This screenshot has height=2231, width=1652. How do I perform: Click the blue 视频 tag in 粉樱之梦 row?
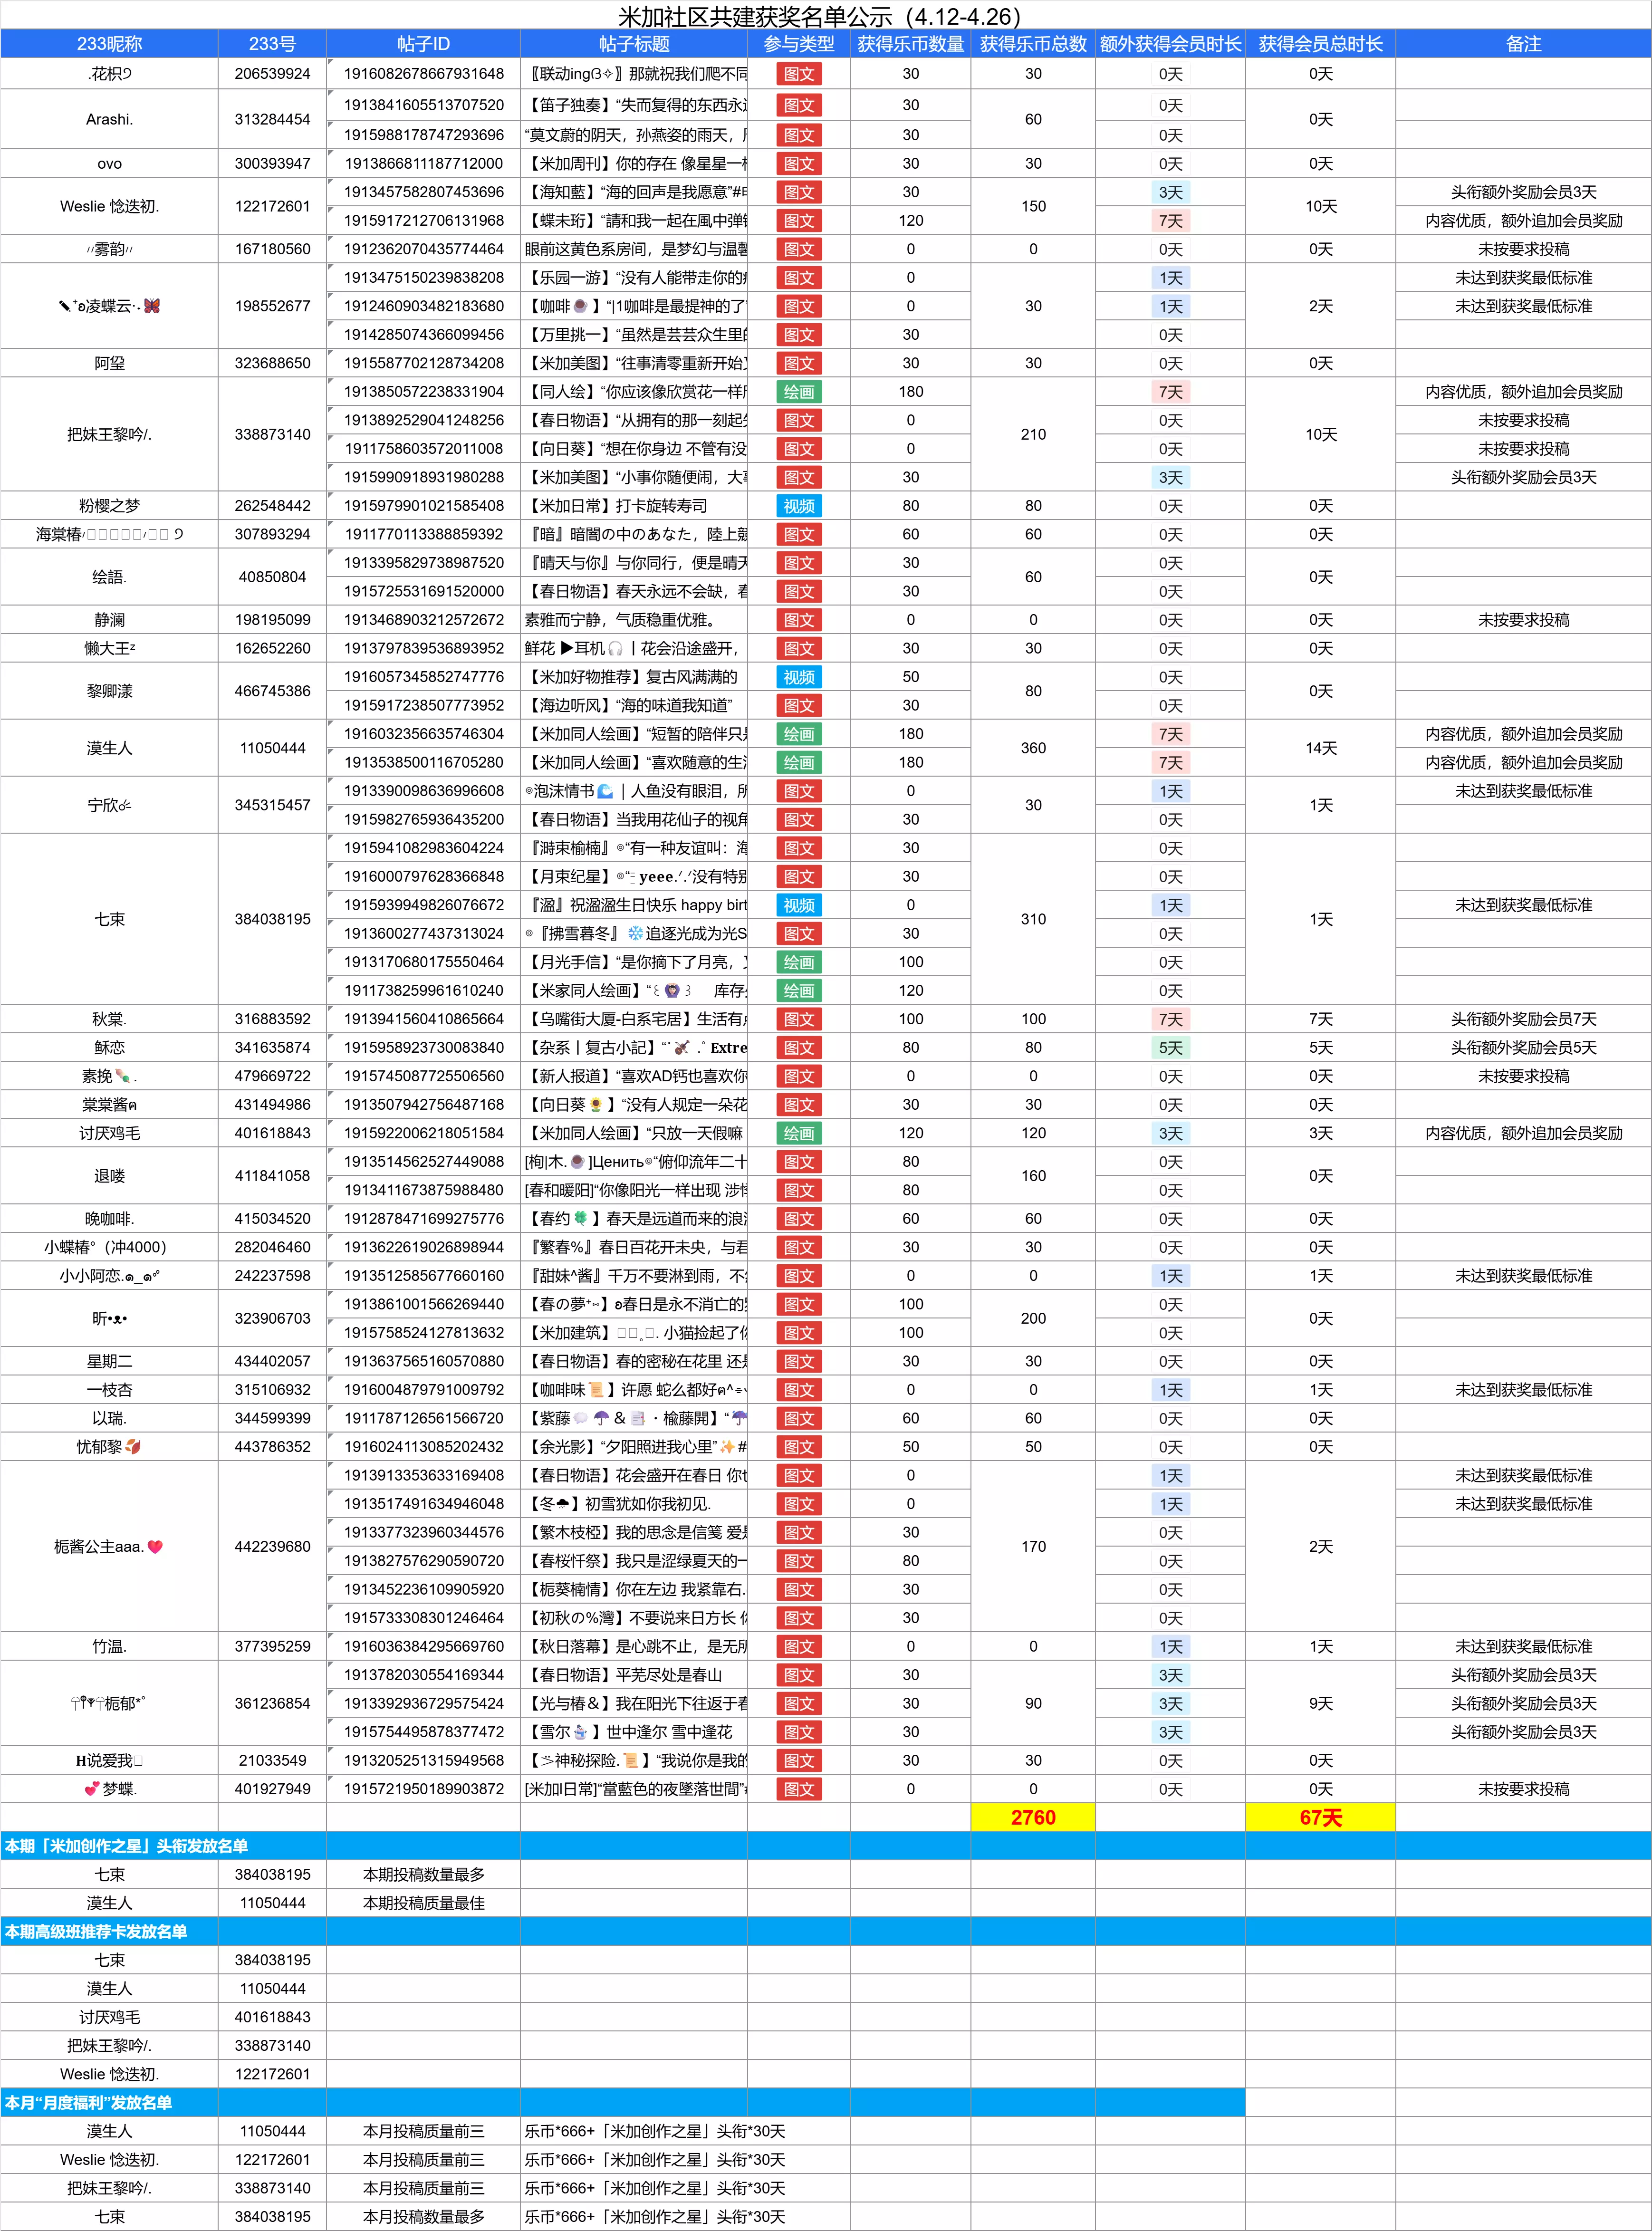798,506
